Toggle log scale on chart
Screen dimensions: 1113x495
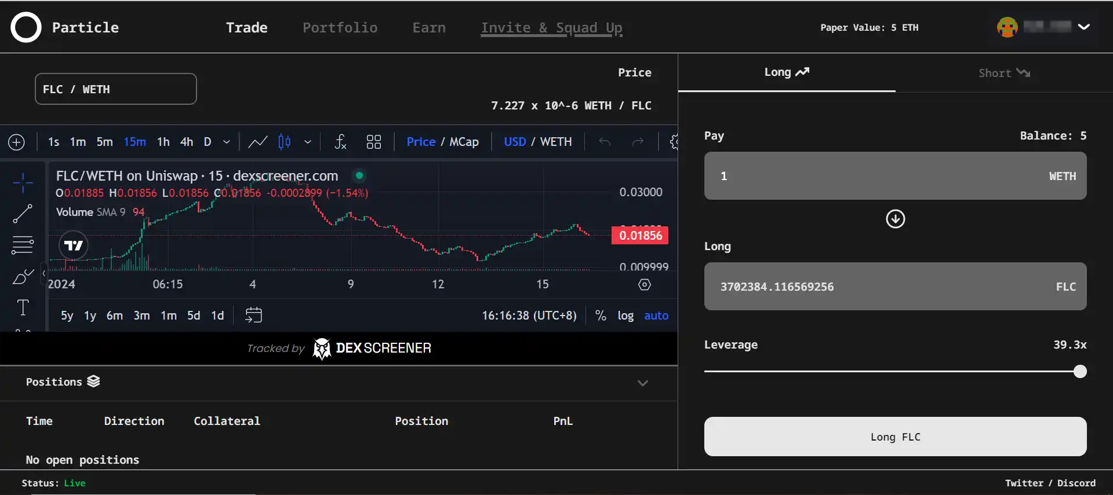pyautogui.click(x=625, y=316)
